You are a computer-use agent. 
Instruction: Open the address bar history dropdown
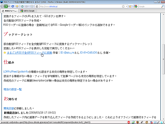pyautogui.click(x=127, y=6)
